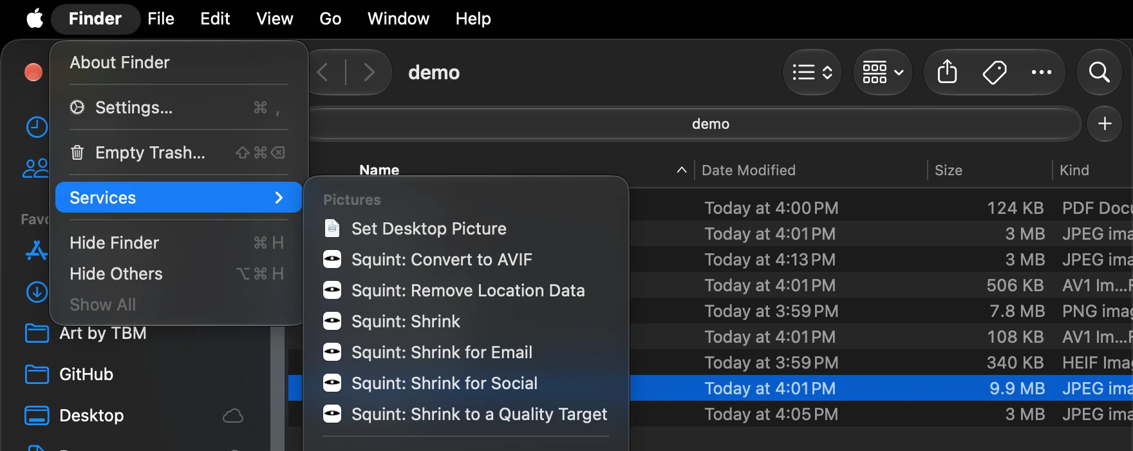Image resolution: width=1133 pixels, height=451 pixels.
Task: Open the View menu
Action: [x=275, y=19]
